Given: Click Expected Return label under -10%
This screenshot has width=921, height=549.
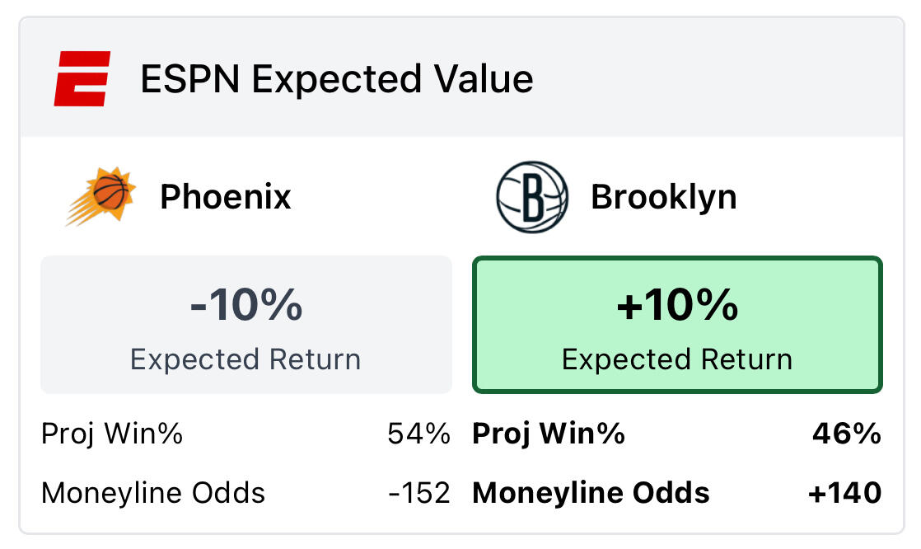Looking at the screenshot, I should 246,359.
